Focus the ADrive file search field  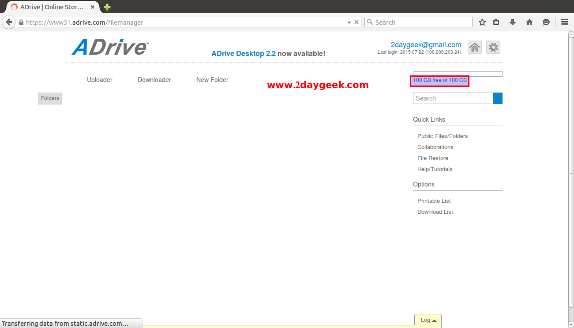tap(453, 98)
